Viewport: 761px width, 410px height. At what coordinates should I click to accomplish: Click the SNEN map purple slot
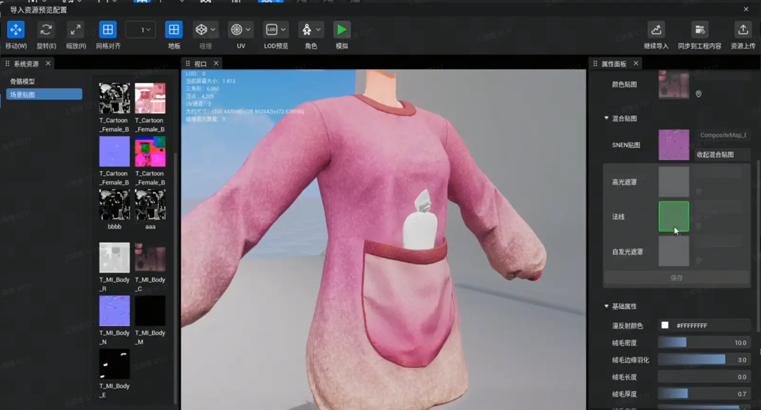pos(674,145)
